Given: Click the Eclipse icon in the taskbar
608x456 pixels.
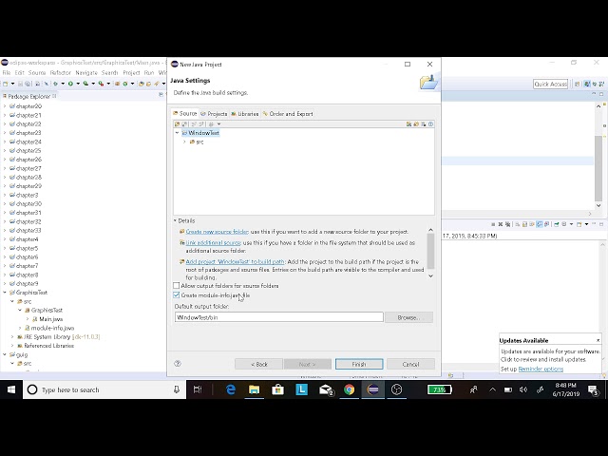Looking at the screenshot, I should [372, 389].
